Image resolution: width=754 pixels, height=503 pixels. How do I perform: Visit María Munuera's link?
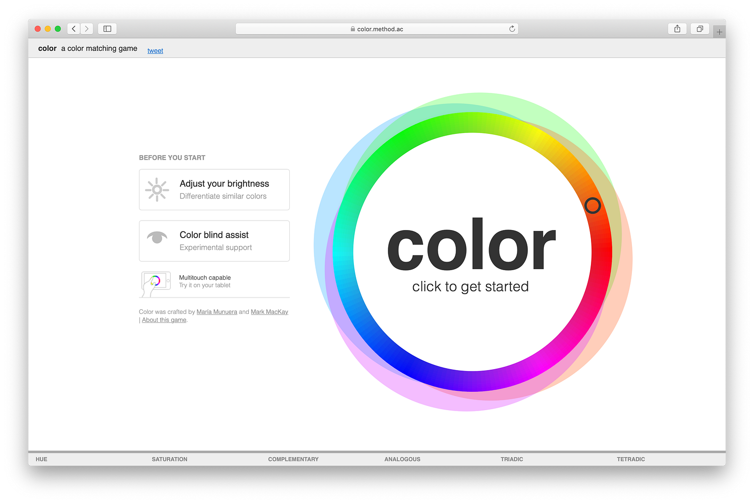217,312
